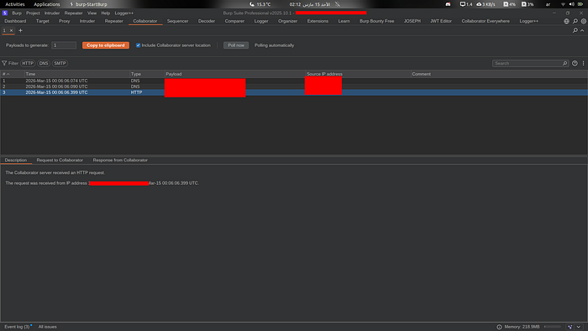Click the filter funnel icon
588x331 pixels.
[4, 63]
